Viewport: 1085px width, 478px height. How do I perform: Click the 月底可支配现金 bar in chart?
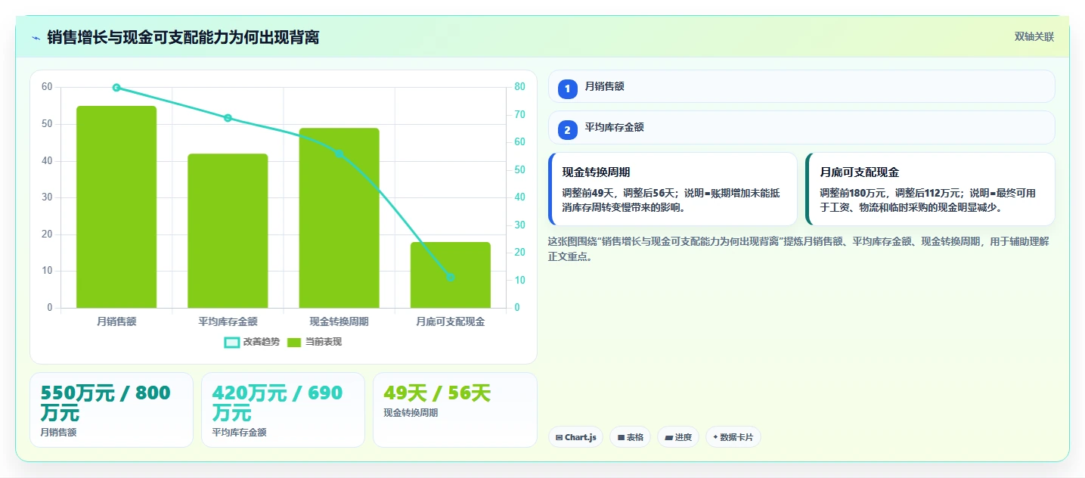pos(451,275)
